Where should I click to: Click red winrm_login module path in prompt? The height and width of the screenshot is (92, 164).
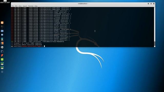[x=31, y=46]
